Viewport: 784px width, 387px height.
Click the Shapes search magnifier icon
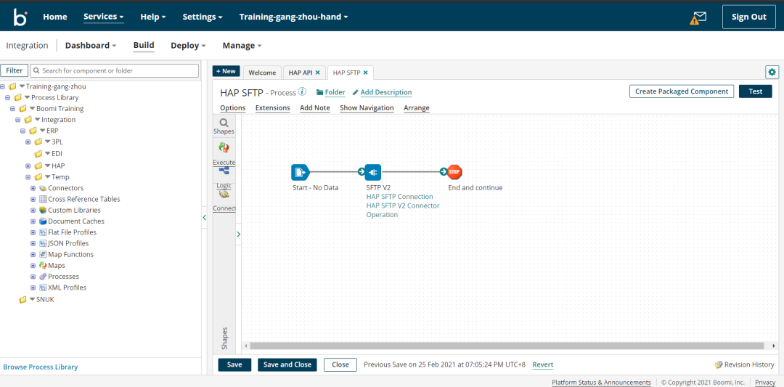pyautogui.click(x=224, y=123)
